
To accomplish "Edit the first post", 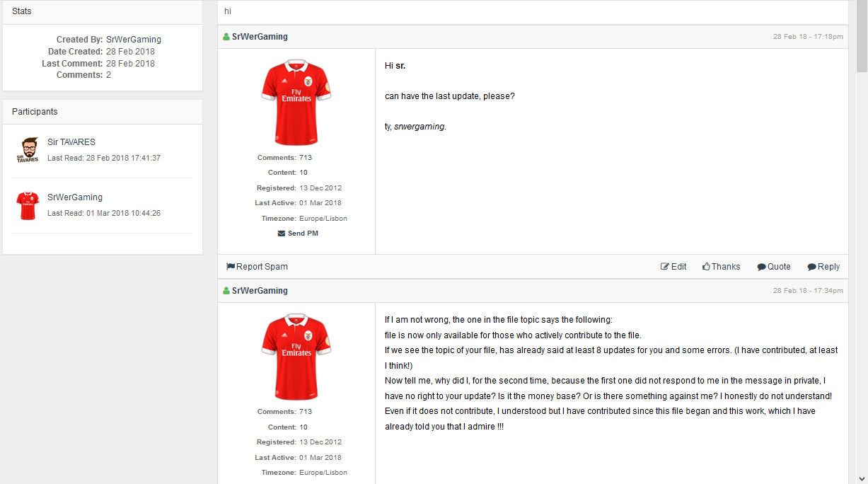I will coord(673,267).
